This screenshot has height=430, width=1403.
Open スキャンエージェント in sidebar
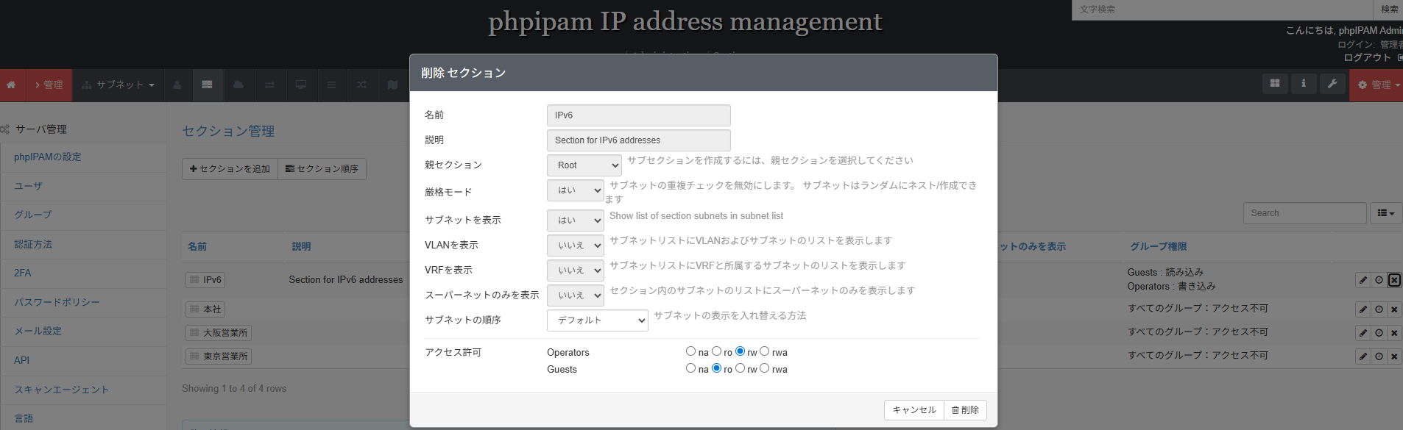61,390
